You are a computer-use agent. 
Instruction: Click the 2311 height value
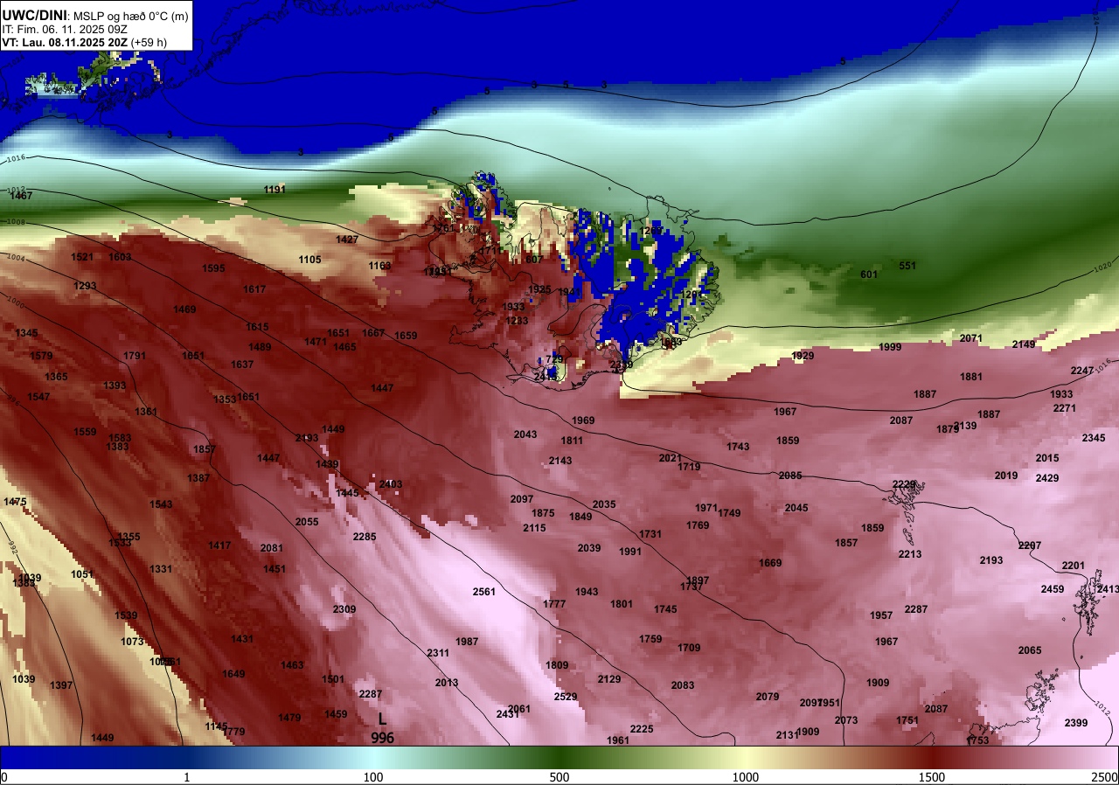(438, 653)
